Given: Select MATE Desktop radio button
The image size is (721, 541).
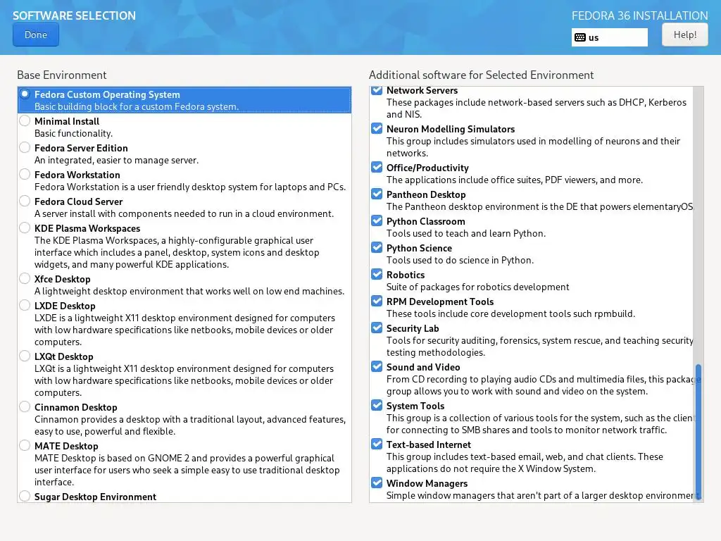Looking at the screenshot, I should pos(25,445).
